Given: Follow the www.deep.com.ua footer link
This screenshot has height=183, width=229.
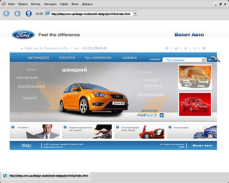Looking at the screenshot, I should click(x=53, y=147).
